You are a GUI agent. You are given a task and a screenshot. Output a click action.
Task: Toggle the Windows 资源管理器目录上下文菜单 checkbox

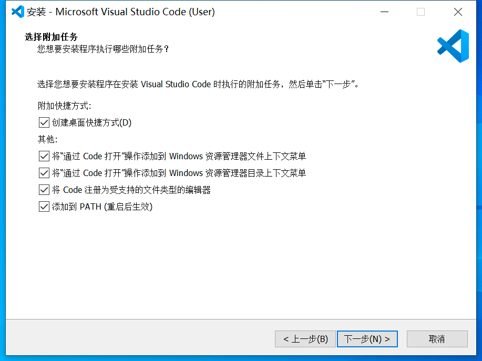point(44,173)
